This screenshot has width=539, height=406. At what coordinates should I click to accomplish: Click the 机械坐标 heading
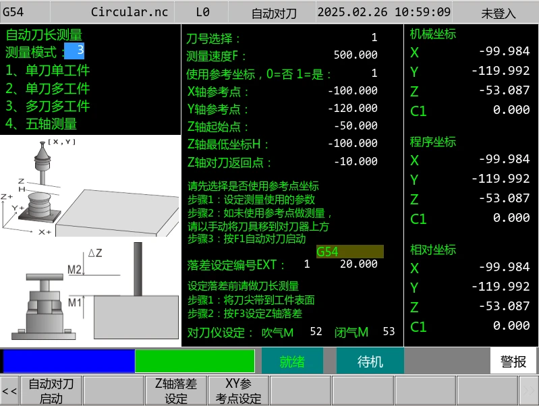[433, 34]
